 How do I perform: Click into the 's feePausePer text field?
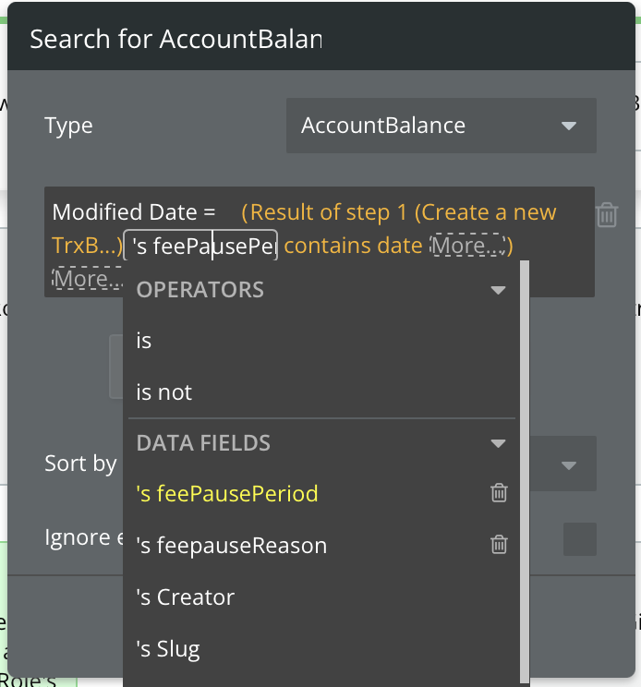(x=201, y=246)
